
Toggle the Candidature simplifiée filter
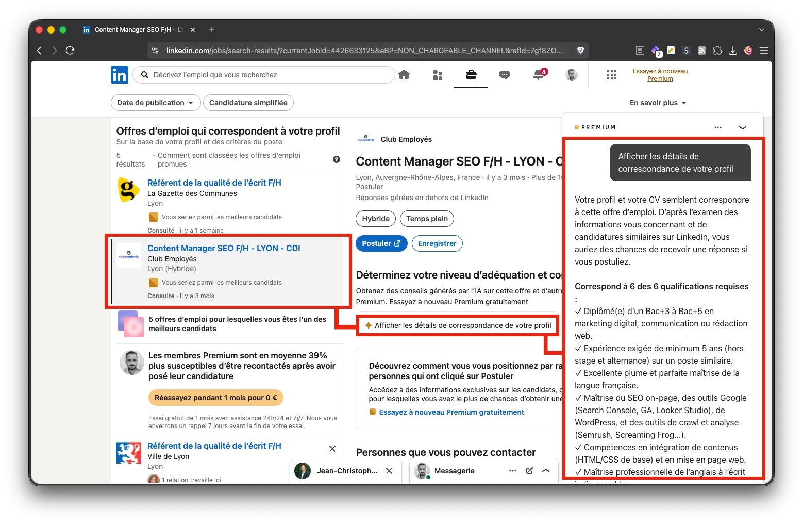[248, 103]
